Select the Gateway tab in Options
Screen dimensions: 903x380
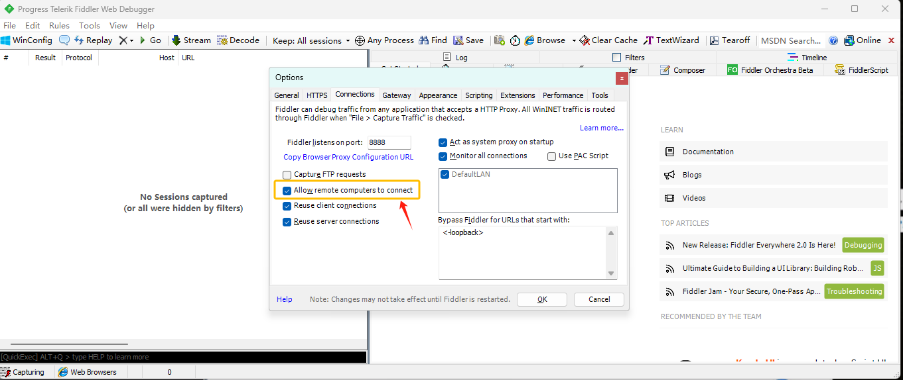pyautogui.click(x=397, y=95)
